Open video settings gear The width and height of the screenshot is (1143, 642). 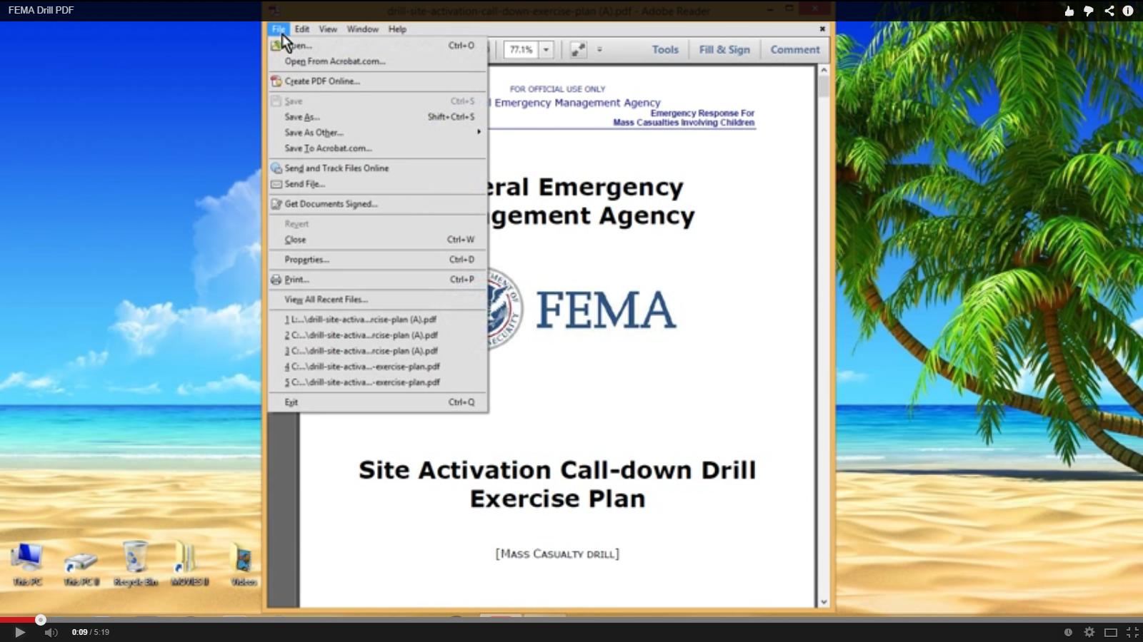1089,632
